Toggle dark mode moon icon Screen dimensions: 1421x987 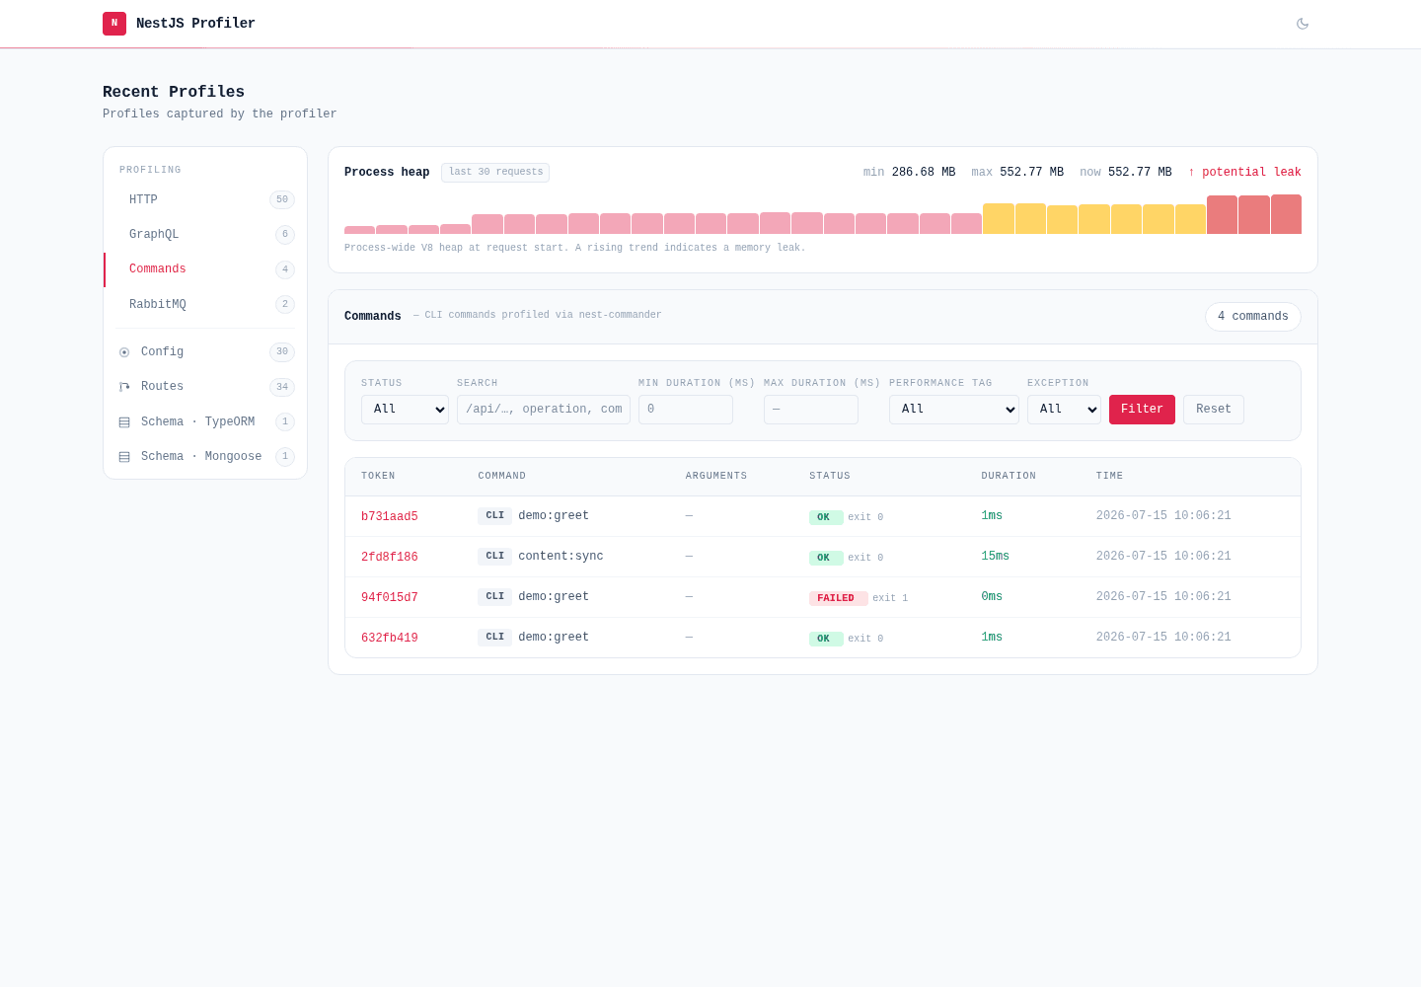click(x=1303, y=24)
